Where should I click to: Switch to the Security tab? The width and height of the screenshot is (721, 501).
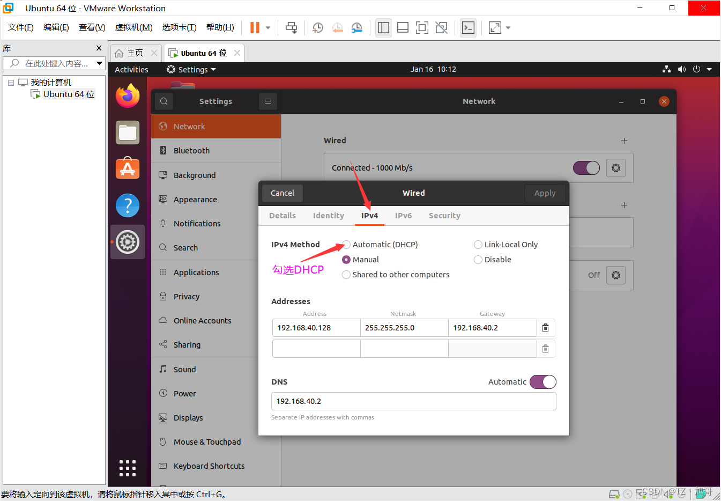pyautogui.click(x=444, y=216)
